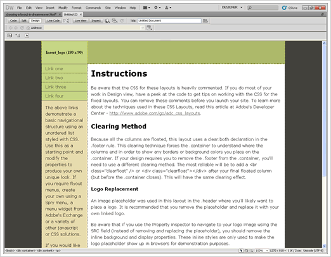
Task: Open the Help menu
Action: pyautogui.click(x=133, y=8)
